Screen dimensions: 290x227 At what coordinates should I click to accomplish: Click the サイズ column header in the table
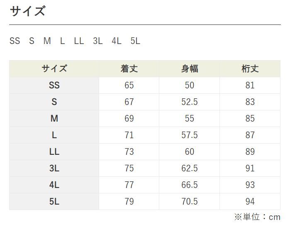[x=54, y=69]
